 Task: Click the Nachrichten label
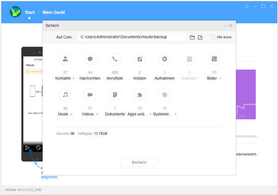tap(90, 78)
